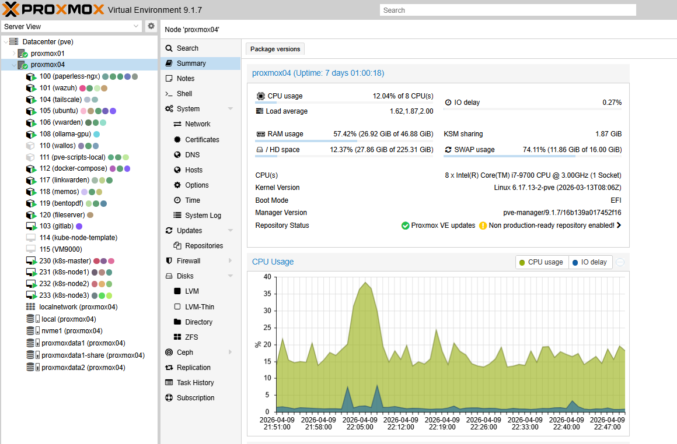
Task: Collapse the CPU Usage chart panel
Action: click(x=619, y=262)
